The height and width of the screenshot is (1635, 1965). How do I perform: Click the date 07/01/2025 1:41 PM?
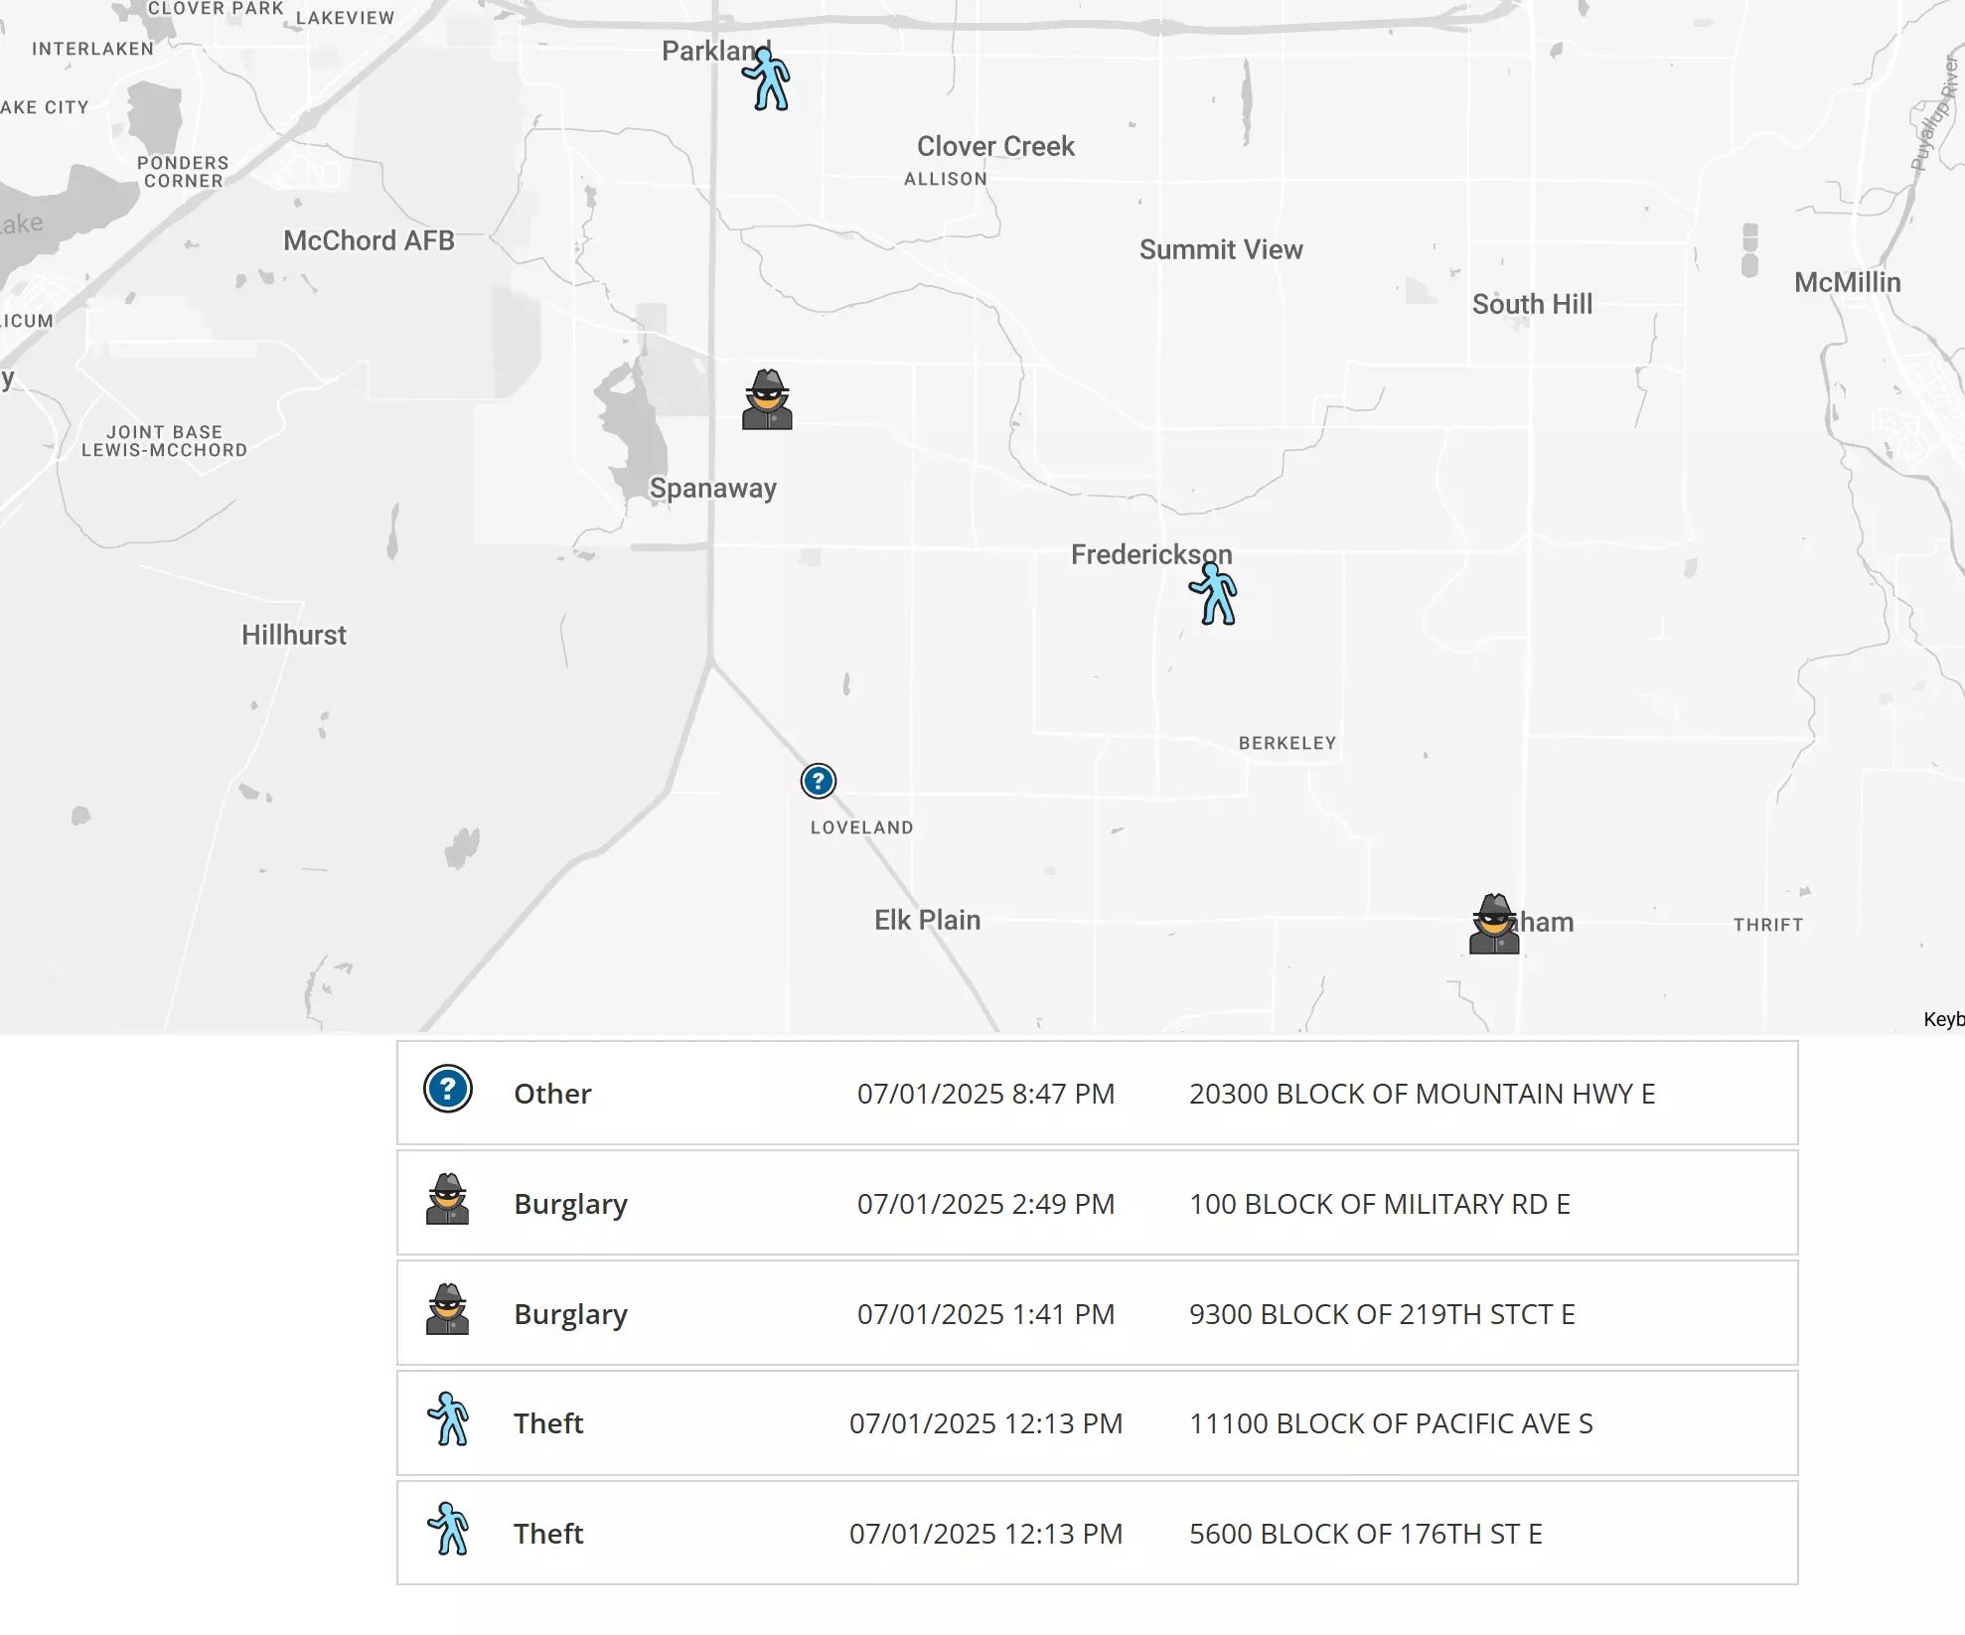click(x=985, y=1314)
